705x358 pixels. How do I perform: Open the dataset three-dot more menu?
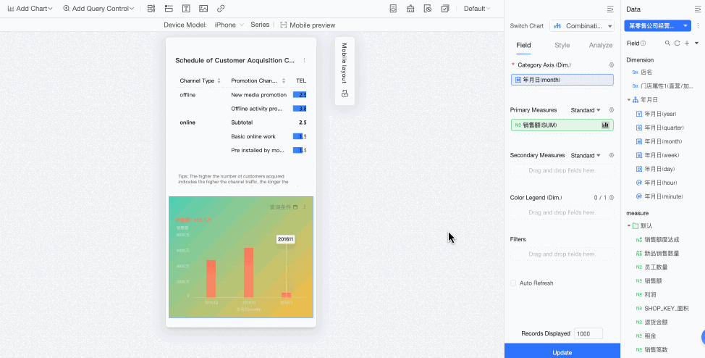698,26
